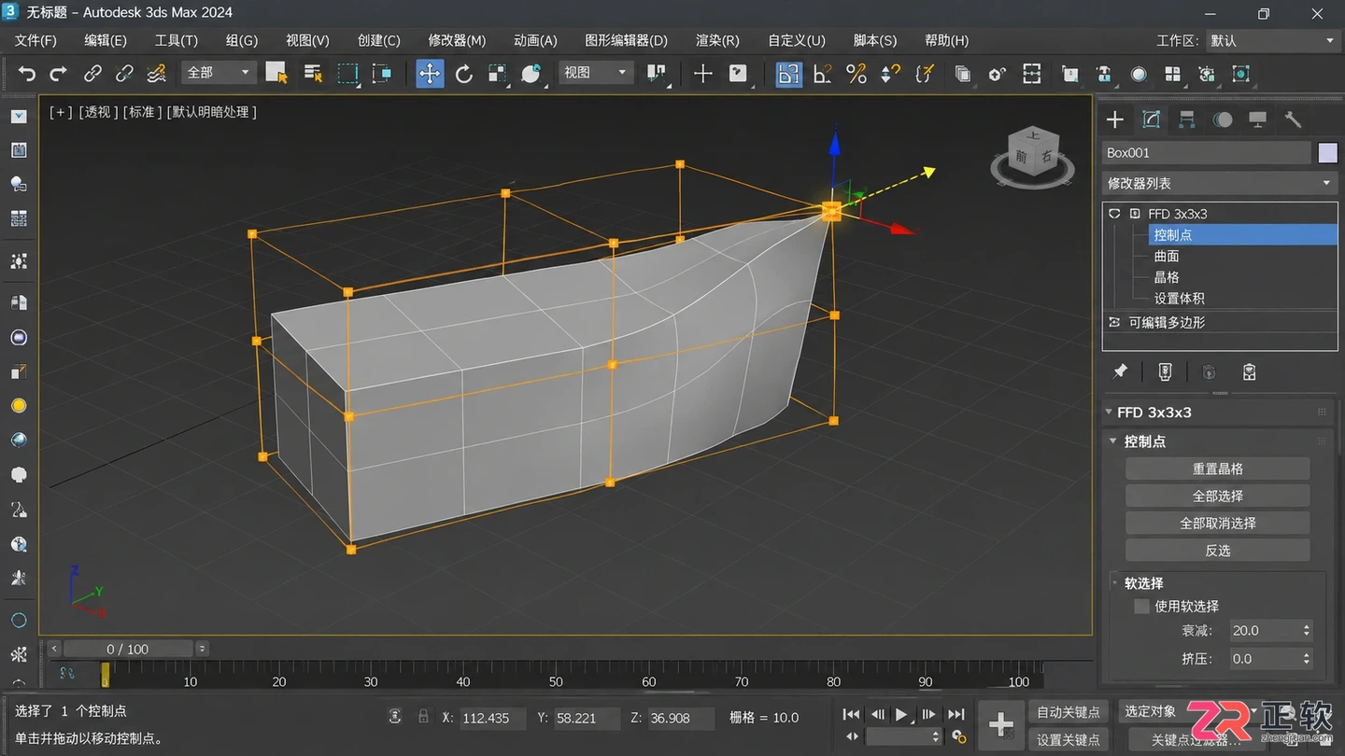Toggle FFD 3x3x3 modifier visibility eye
The width and height of the screenshot is (1345, 756).
pos(1114,214)
